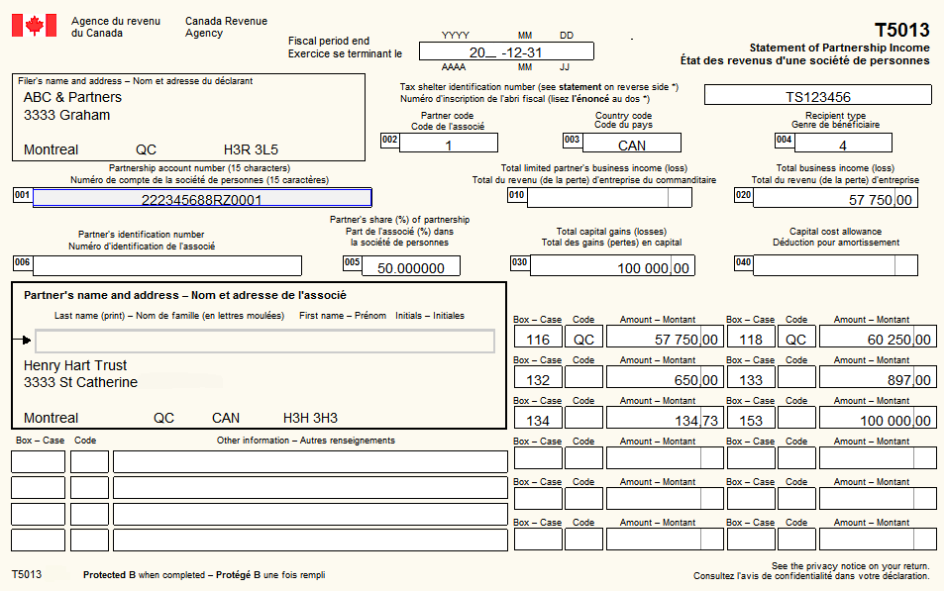Click the partner's identification number box 006
Screen dimensions: 946x591
pyautogui.click(x=167, y=265)
